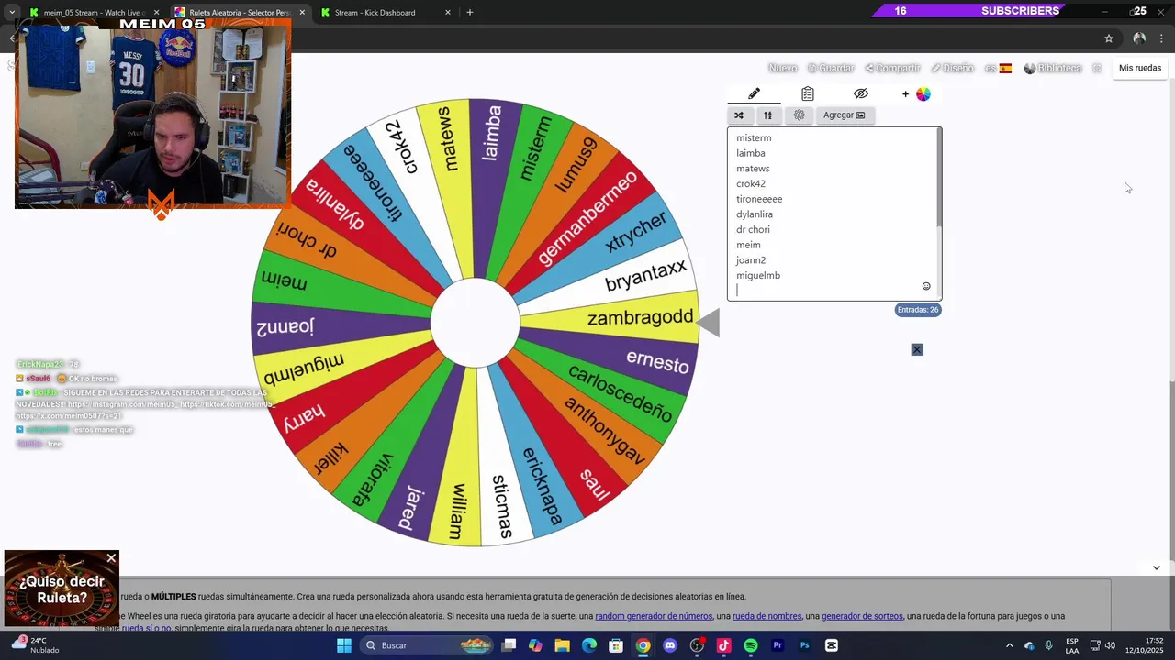This screenshot has width=1175, height=660.
Task: Bookmark this page with the star icon
Action: 1109,38
